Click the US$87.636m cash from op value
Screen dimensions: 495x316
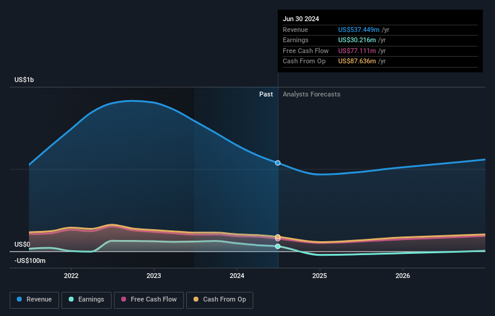click(357, 62)
